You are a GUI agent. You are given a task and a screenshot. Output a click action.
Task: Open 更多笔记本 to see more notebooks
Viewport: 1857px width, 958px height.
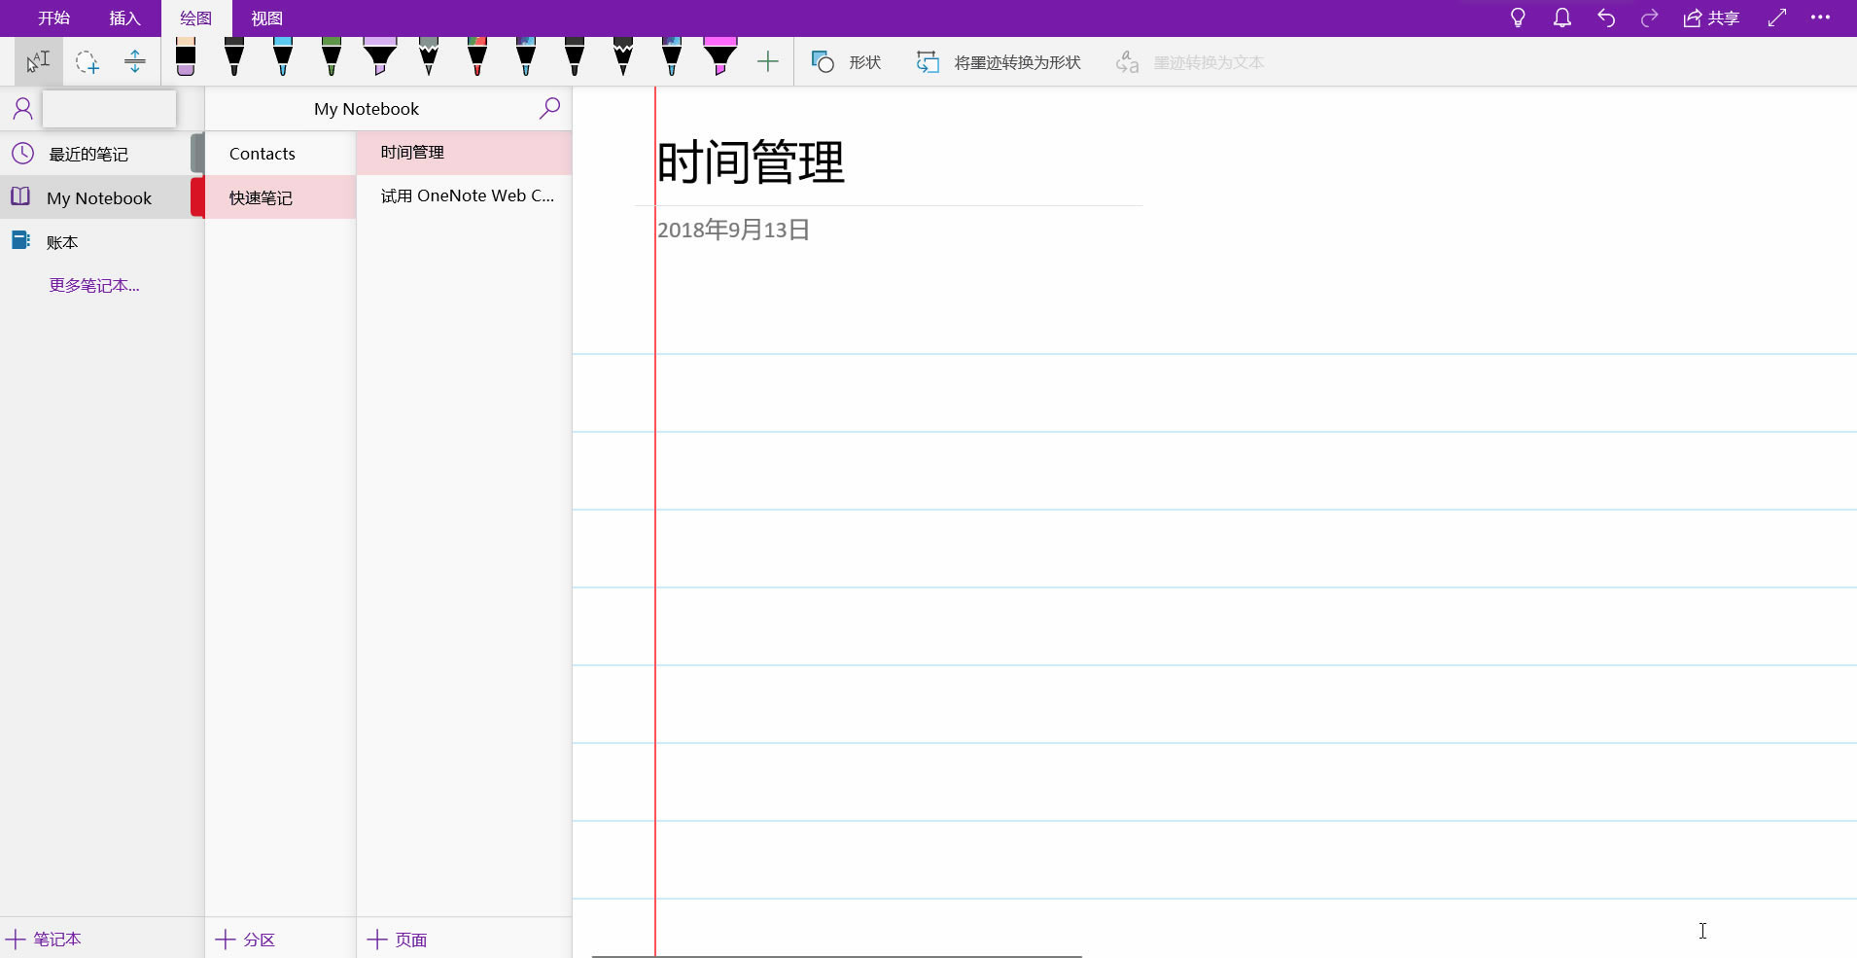94,285
